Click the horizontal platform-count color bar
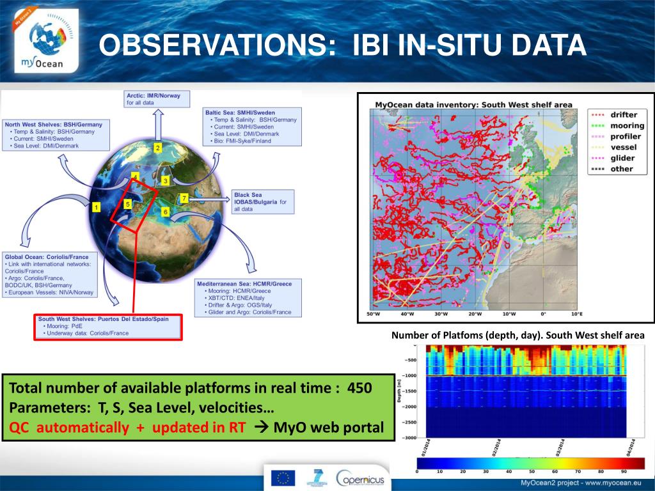The height and width of the screenshot is (491, 655). coord(530,463)
